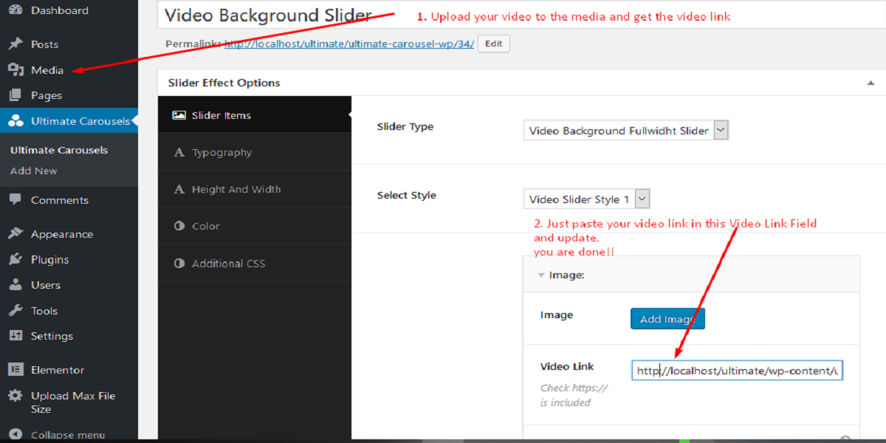Click the Collapse menu arrow icon
Viewport: 886px width, 443px height.
click(16, 434)
